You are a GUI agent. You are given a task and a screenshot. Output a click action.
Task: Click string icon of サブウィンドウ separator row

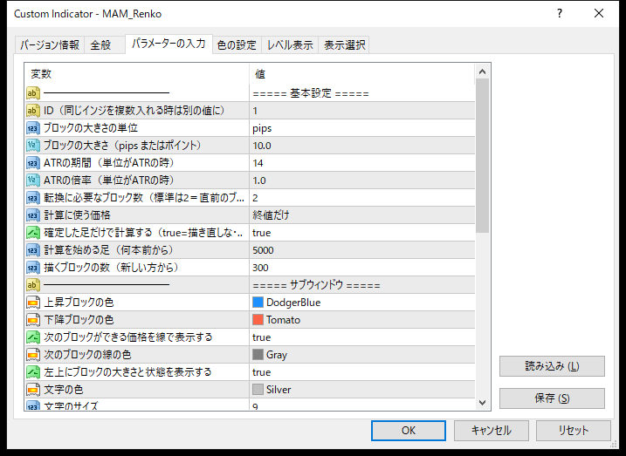(x=33, y=285)
